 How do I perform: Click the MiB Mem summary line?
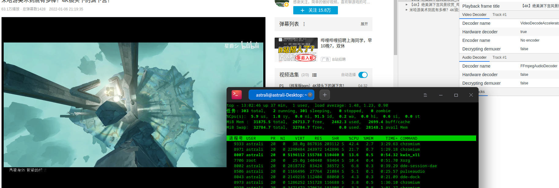tap(318, 122)
